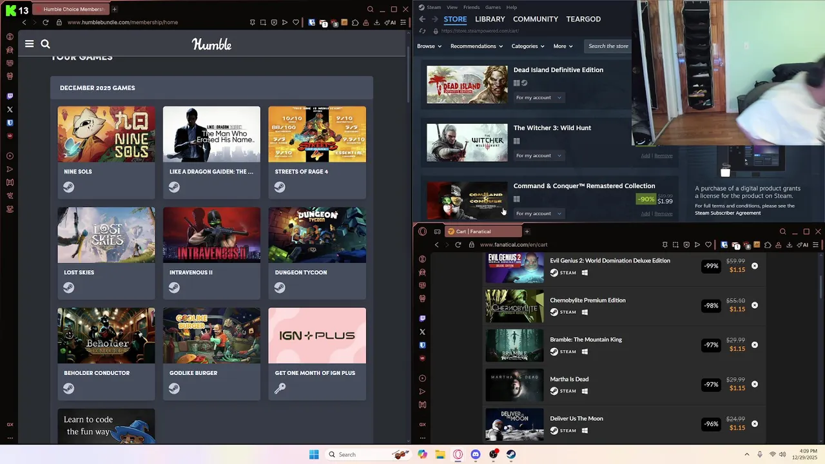825x464 pixels.
Task: Go back in Humble browser window
Action: pos(24,22)
